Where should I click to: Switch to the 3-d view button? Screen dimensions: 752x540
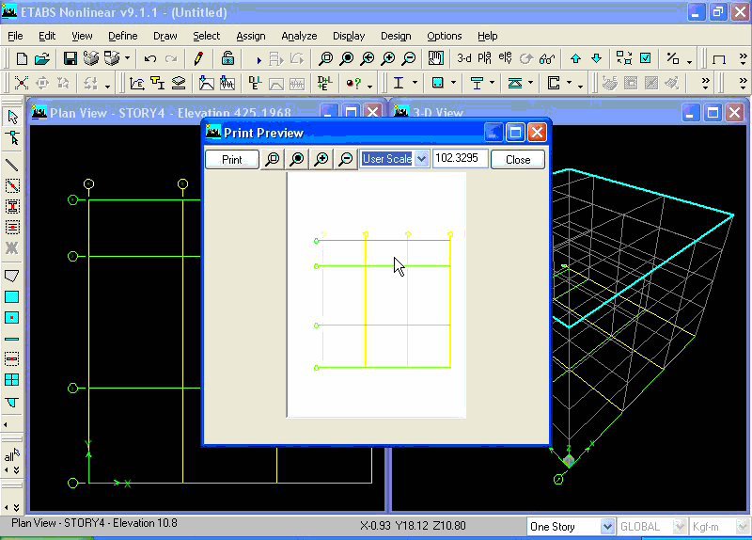pos(463,58)
